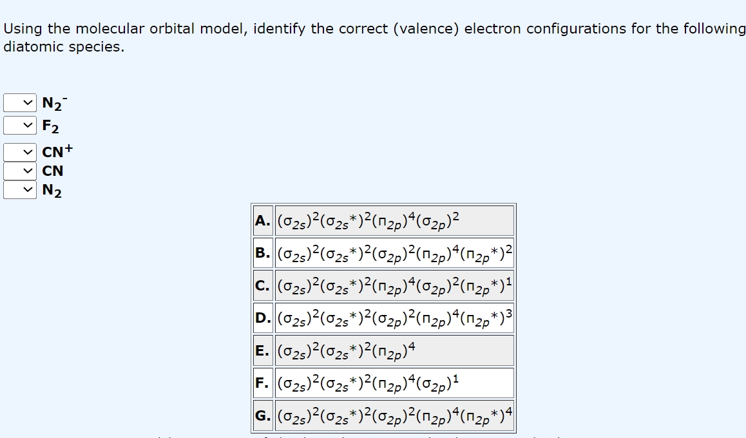Open the dropdown next to F2
The height and width of the screenshot is (438, 746).
[19, 125]
